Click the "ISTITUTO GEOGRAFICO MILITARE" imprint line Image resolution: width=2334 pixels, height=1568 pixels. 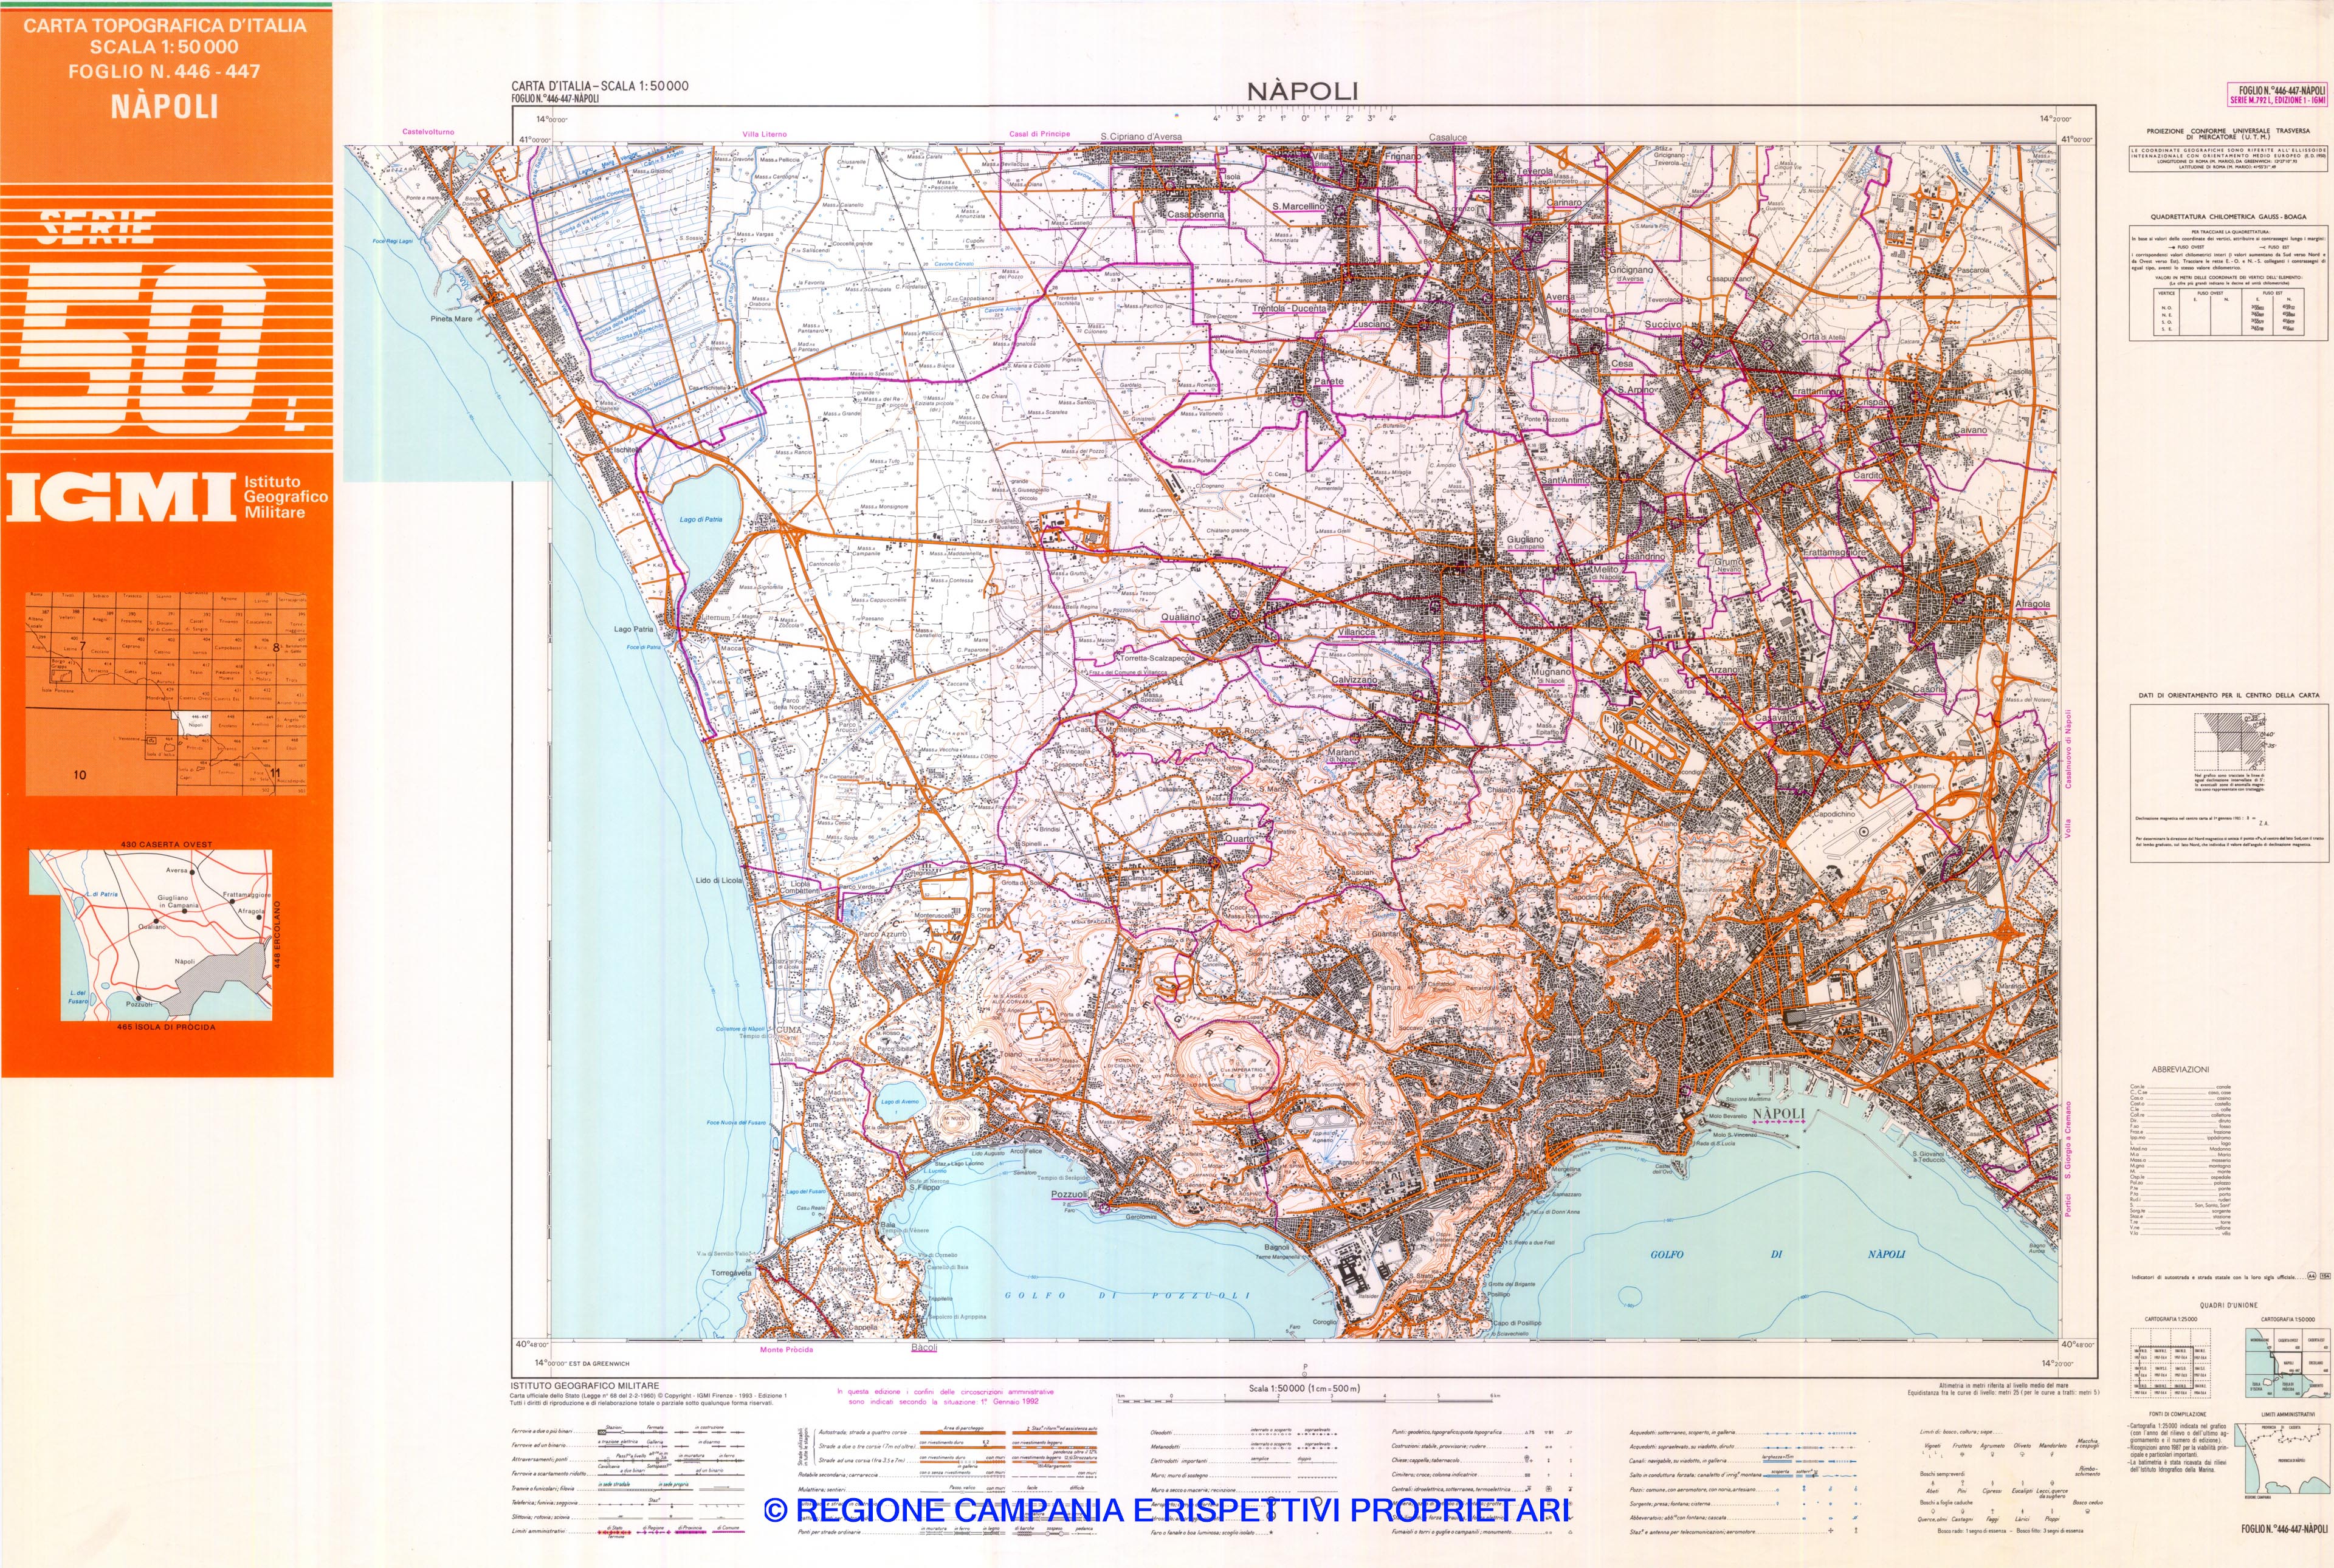585,1386
